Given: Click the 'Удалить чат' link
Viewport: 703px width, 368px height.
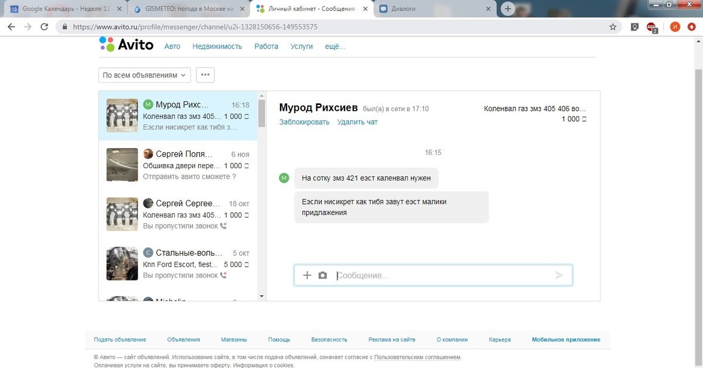Looking at the screenshot, I should 357,122.
